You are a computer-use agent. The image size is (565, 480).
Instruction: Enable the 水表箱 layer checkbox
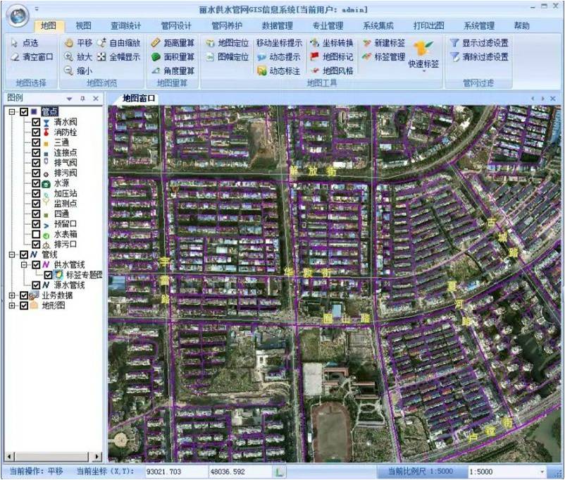point(36,234)
